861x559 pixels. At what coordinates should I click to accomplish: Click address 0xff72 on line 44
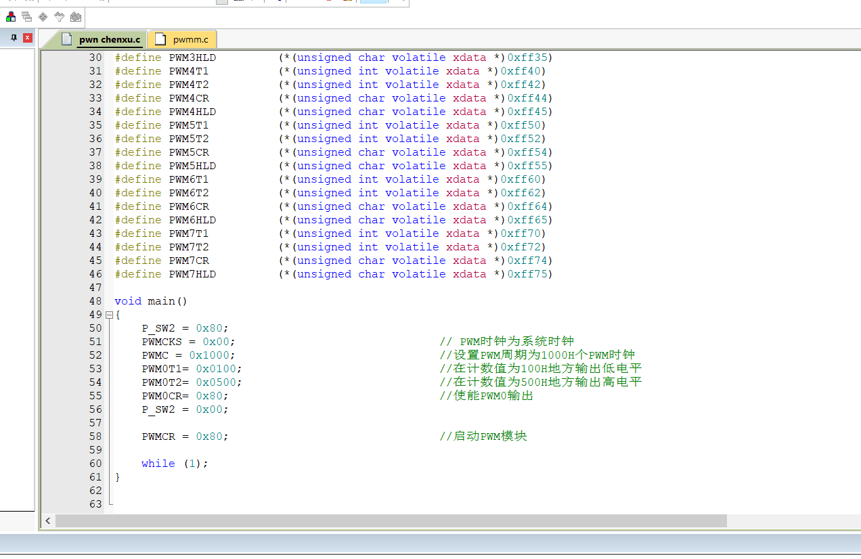(x=520, y=247)
